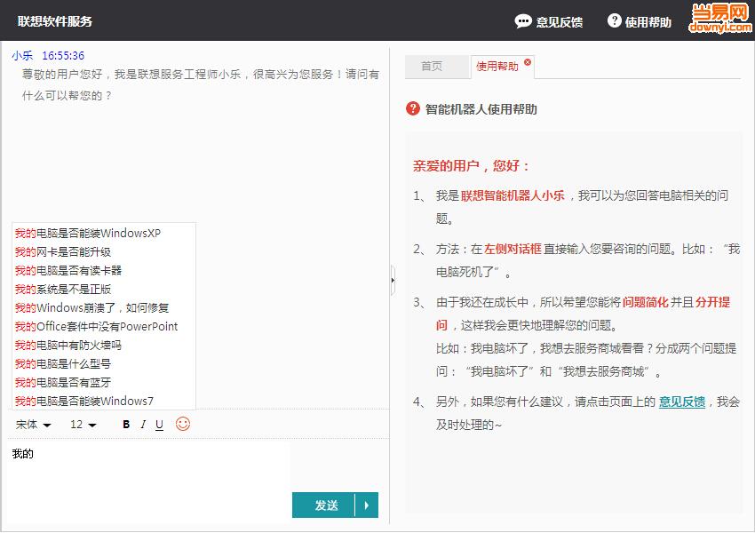Switch to the 首页 tab

(x=436, y=66)
